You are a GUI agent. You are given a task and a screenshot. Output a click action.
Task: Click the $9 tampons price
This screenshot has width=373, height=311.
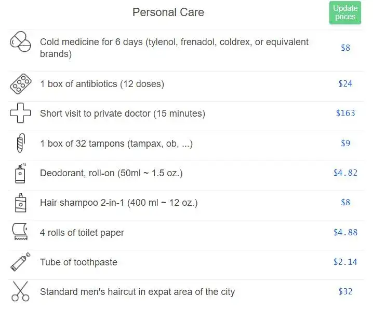[x=345, y=143]
